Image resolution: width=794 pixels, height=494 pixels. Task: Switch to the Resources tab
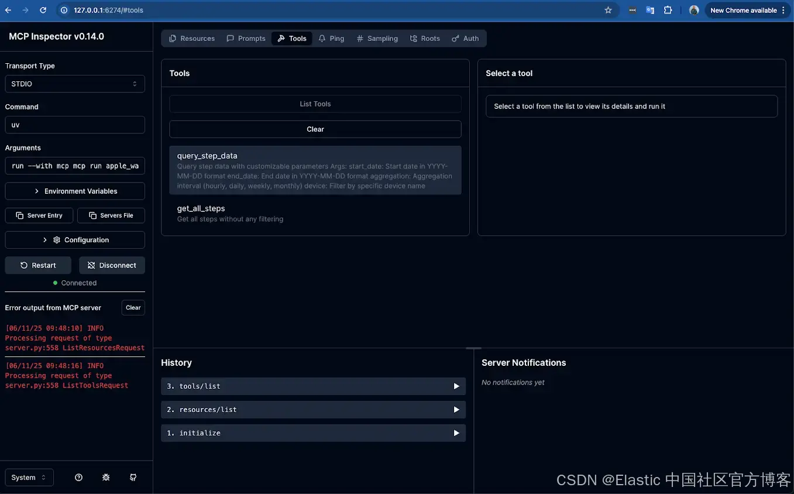click(x=192, y=39)
